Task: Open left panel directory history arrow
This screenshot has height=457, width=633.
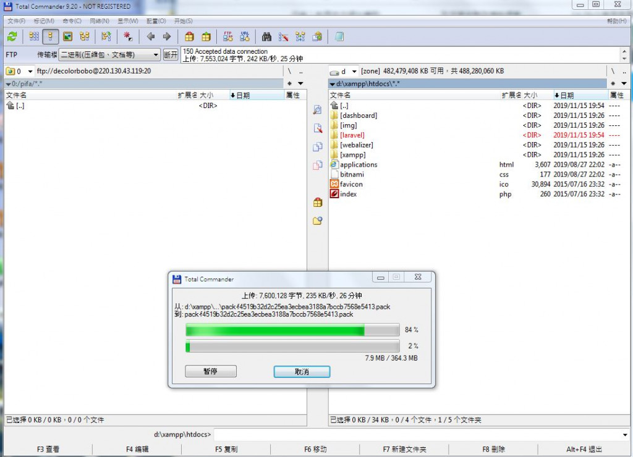Action: (x=300, y=83)
